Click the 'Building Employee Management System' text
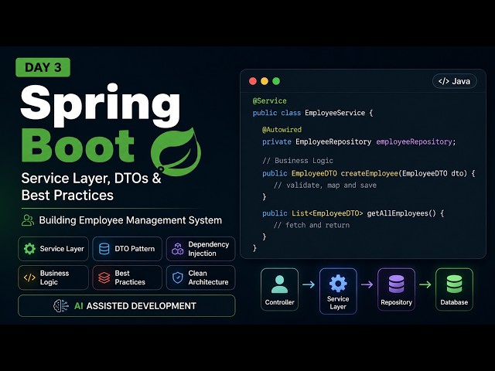The image size is (495, 371). coord(131,220)
